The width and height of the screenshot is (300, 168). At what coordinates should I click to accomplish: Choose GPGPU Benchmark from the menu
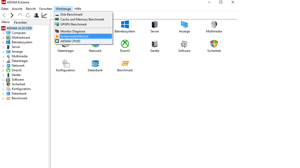[83, 24]
